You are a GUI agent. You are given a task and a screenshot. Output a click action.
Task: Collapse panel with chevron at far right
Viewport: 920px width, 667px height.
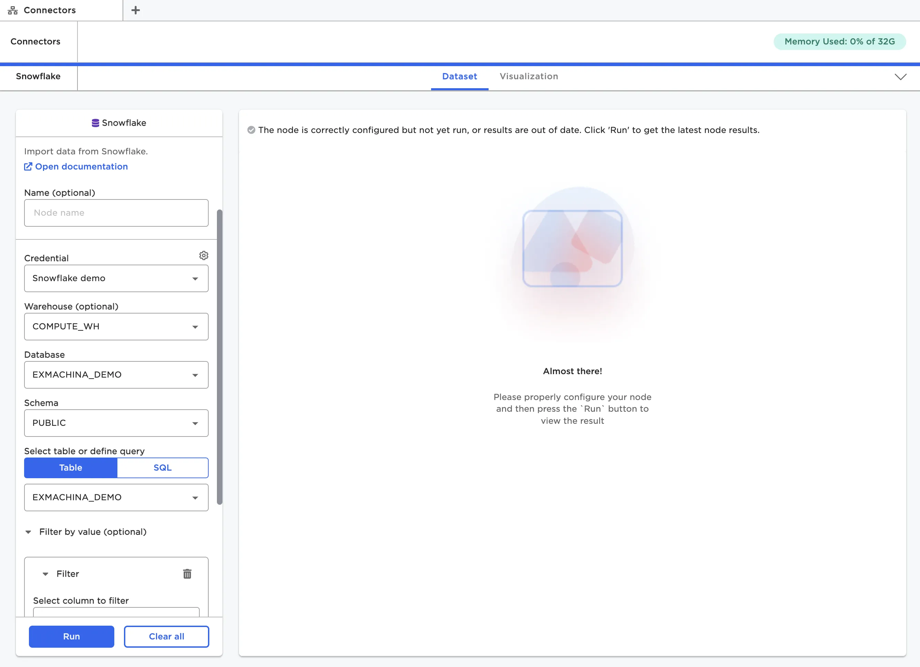point(900,77)
